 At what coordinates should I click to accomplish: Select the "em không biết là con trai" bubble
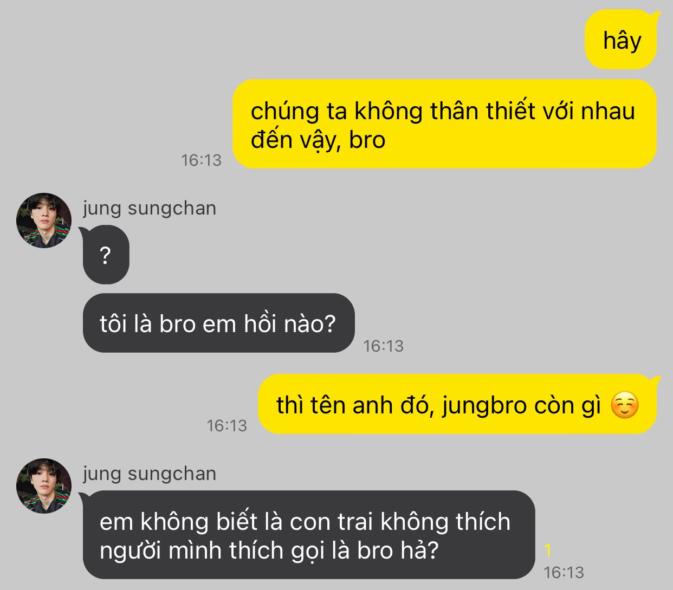click(308, 535)
